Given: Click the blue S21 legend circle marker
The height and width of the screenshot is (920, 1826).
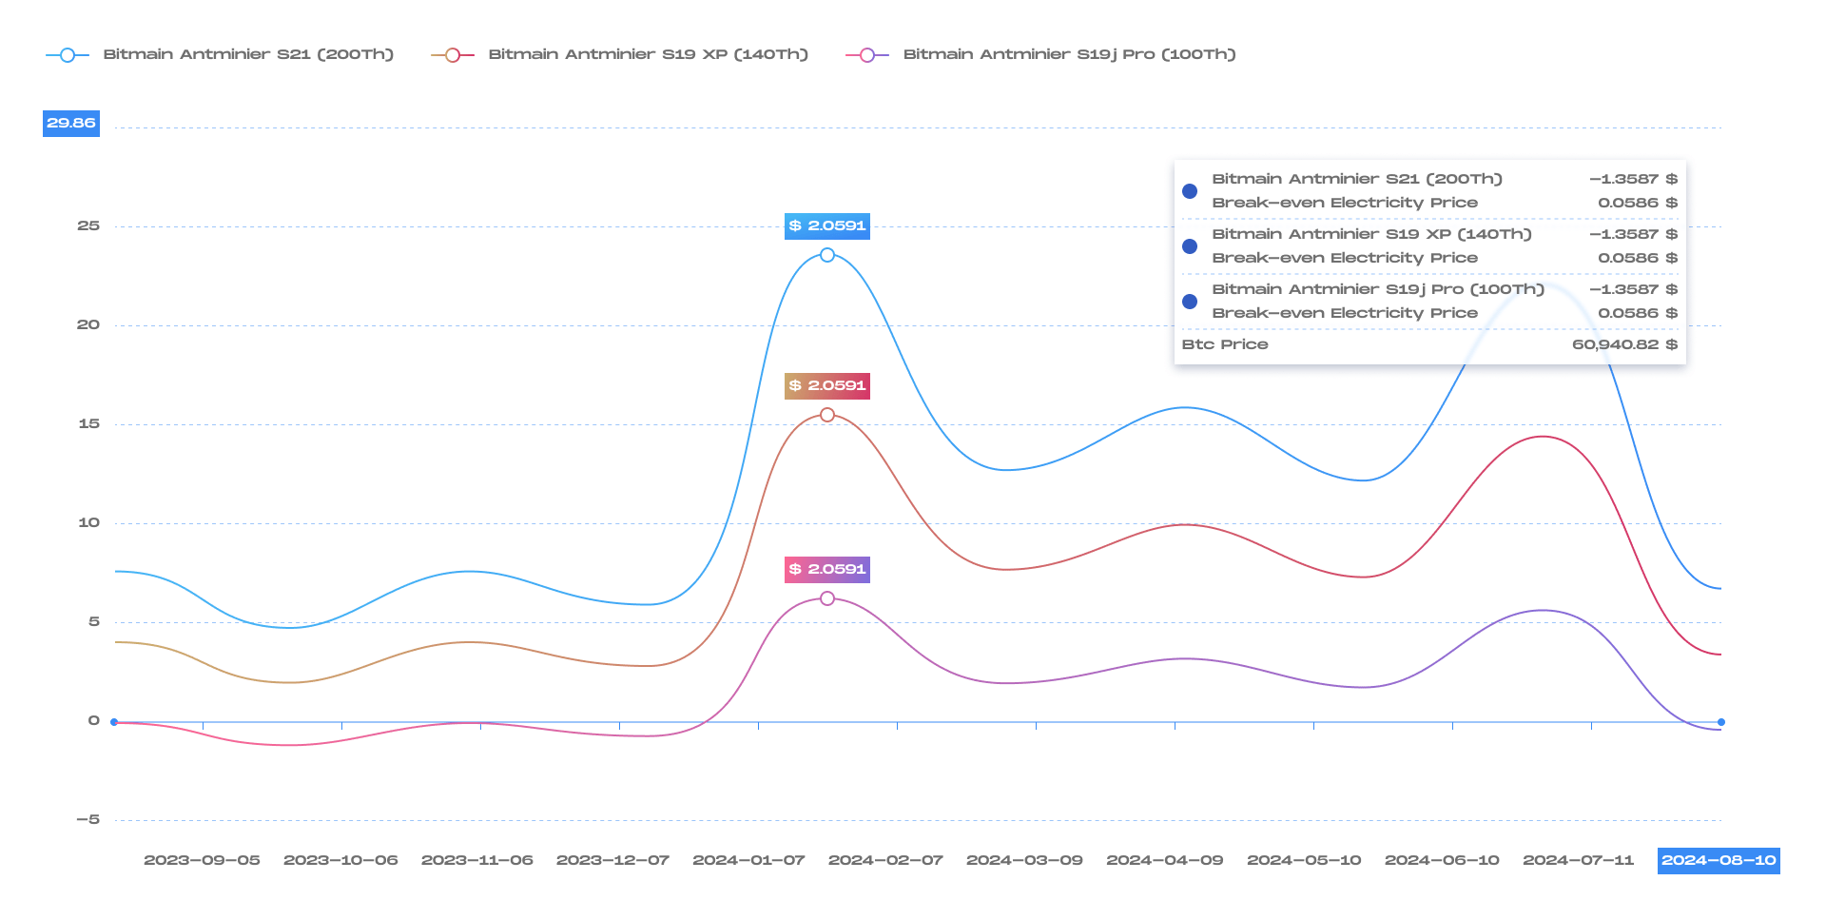Looking at the screenshot, I should 68,55.
